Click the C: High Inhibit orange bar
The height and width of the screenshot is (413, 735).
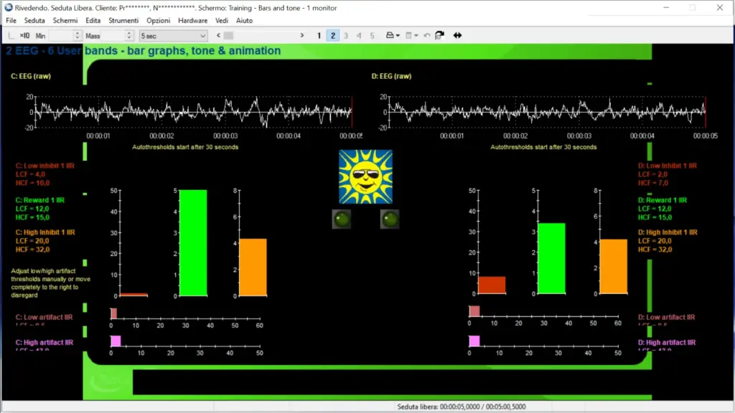click(x=253, y=267)
